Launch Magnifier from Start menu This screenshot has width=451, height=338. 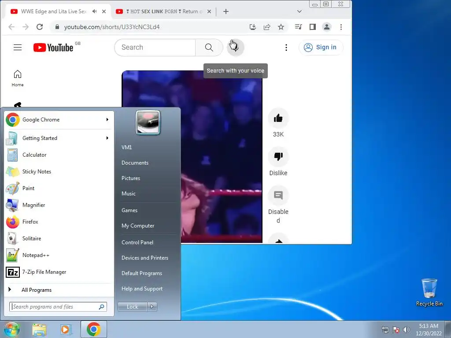pos(59,205)
